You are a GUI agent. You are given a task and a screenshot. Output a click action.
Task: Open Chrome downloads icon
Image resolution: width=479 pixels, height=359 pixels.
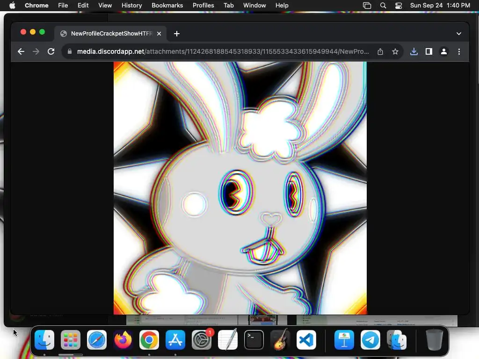pos(414,51)
